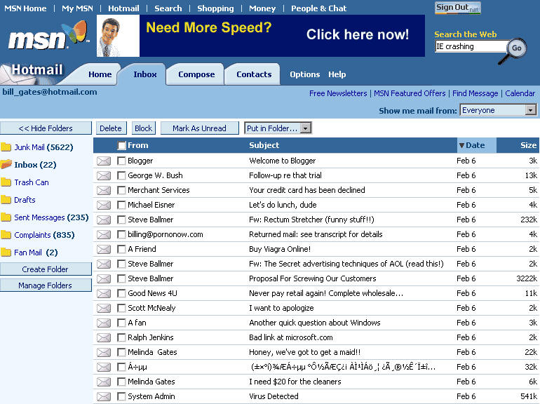Sort messages by the Size column header
The image size is (540, 404).
528,145
